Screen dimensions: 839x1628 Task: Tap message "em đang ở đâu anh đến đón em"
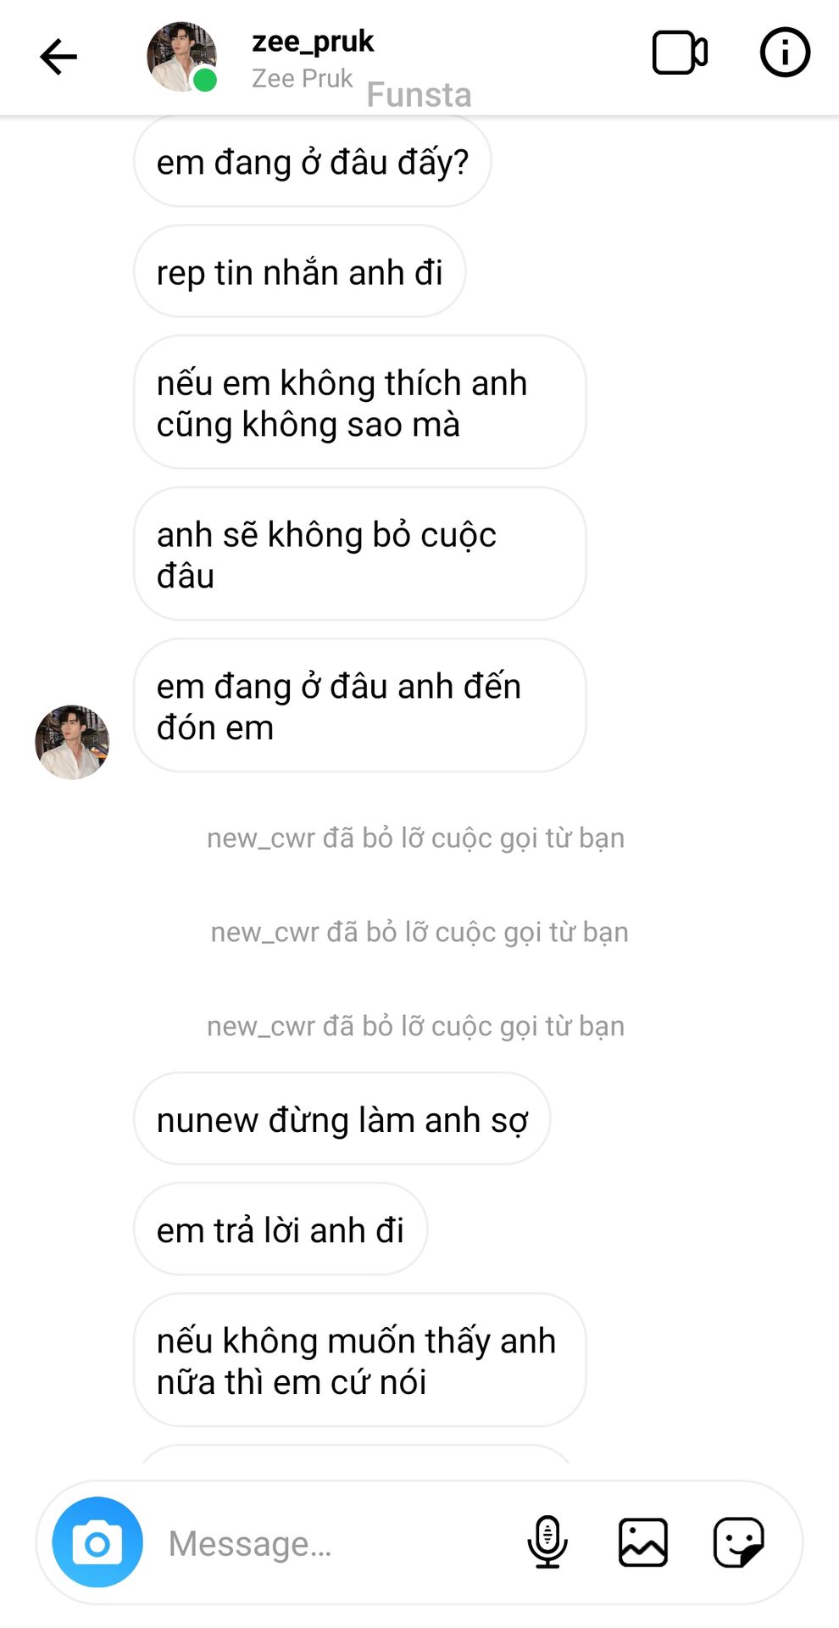(360, 706)
